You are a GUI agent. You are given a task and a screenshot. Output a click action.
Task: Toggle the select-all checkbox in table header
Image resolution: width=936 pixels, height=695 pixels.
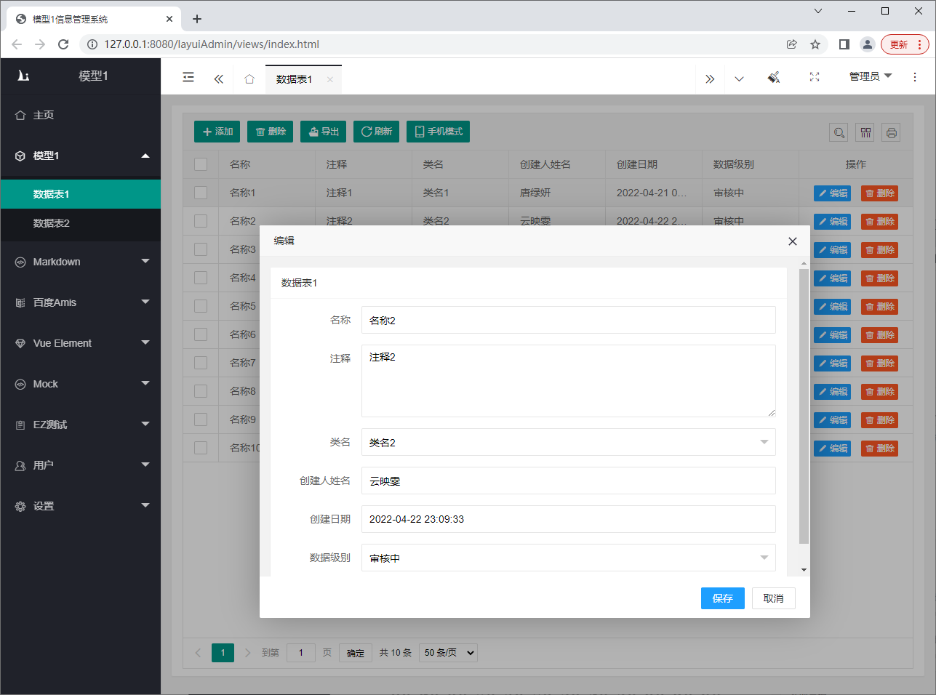point(201,164)
